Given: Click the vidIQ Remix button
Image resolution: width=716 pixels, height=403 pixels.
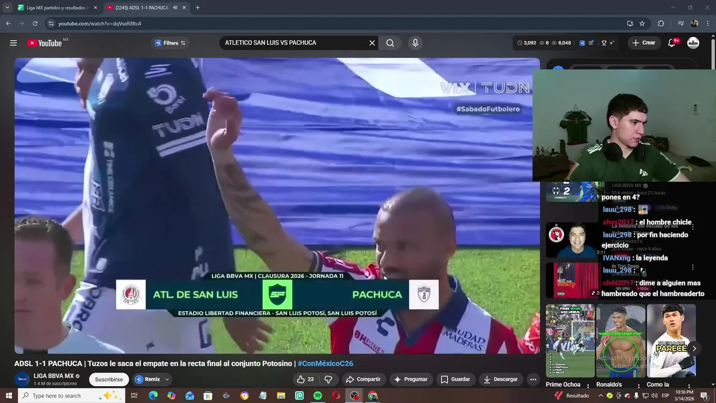Looking at the screenshot, I should click(148, 379).
